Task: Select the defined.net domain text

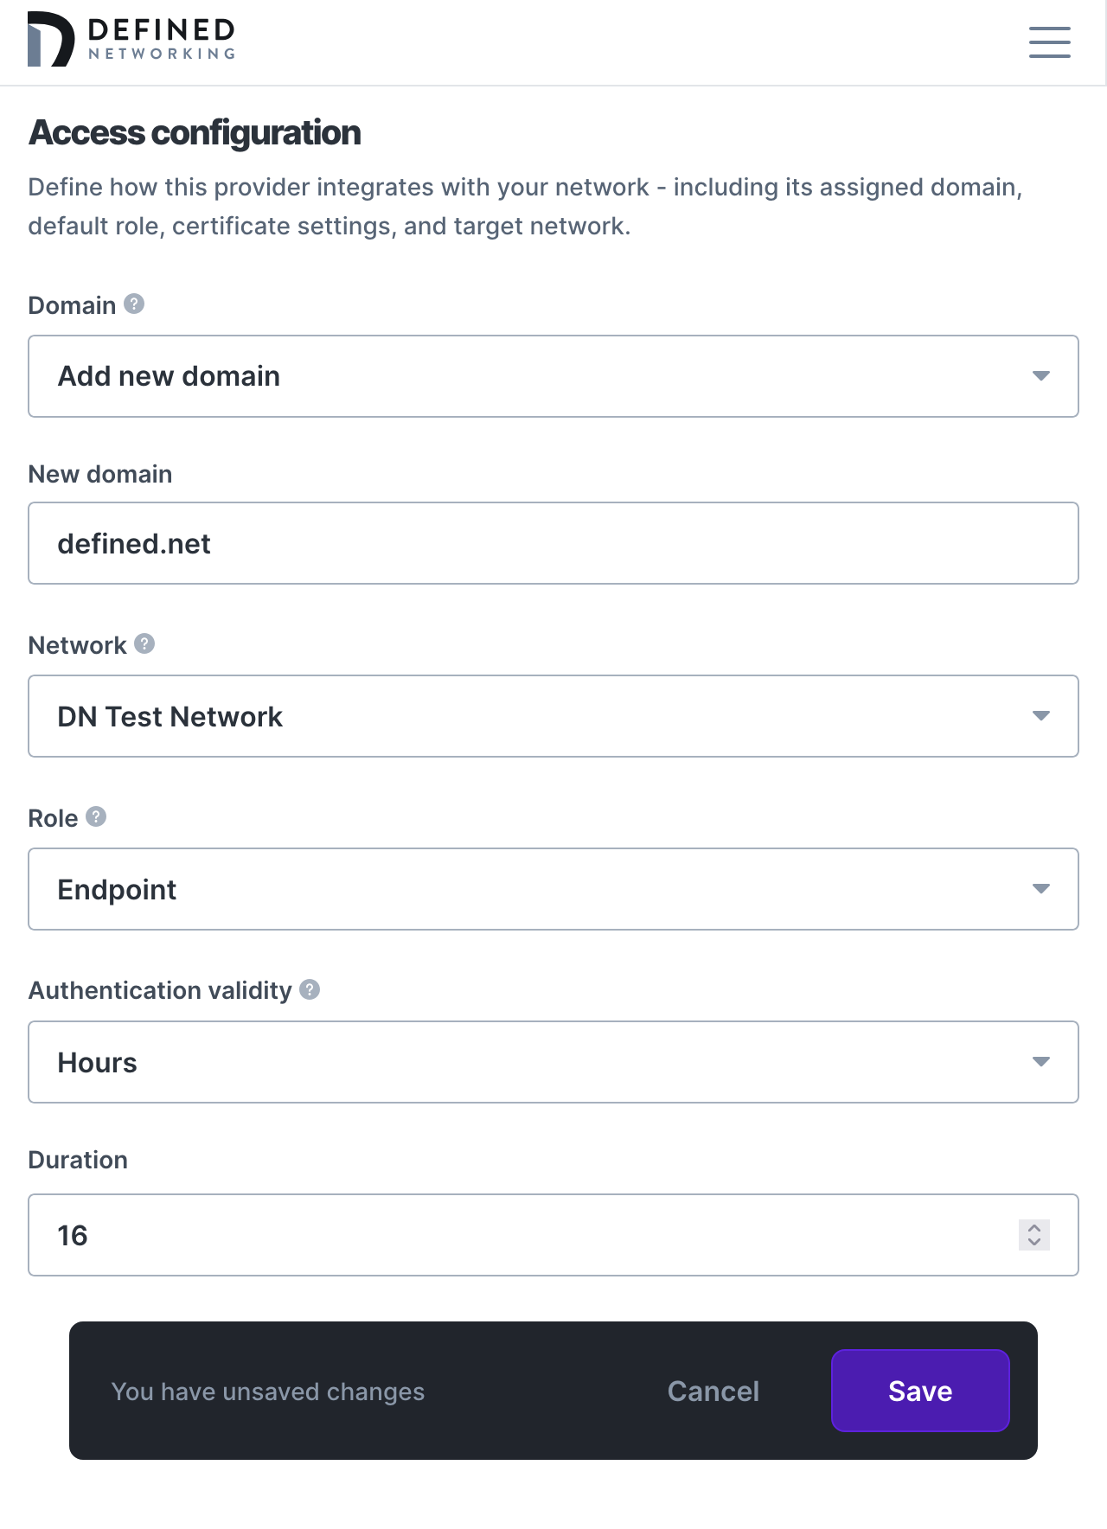Action: pos(133,543)
